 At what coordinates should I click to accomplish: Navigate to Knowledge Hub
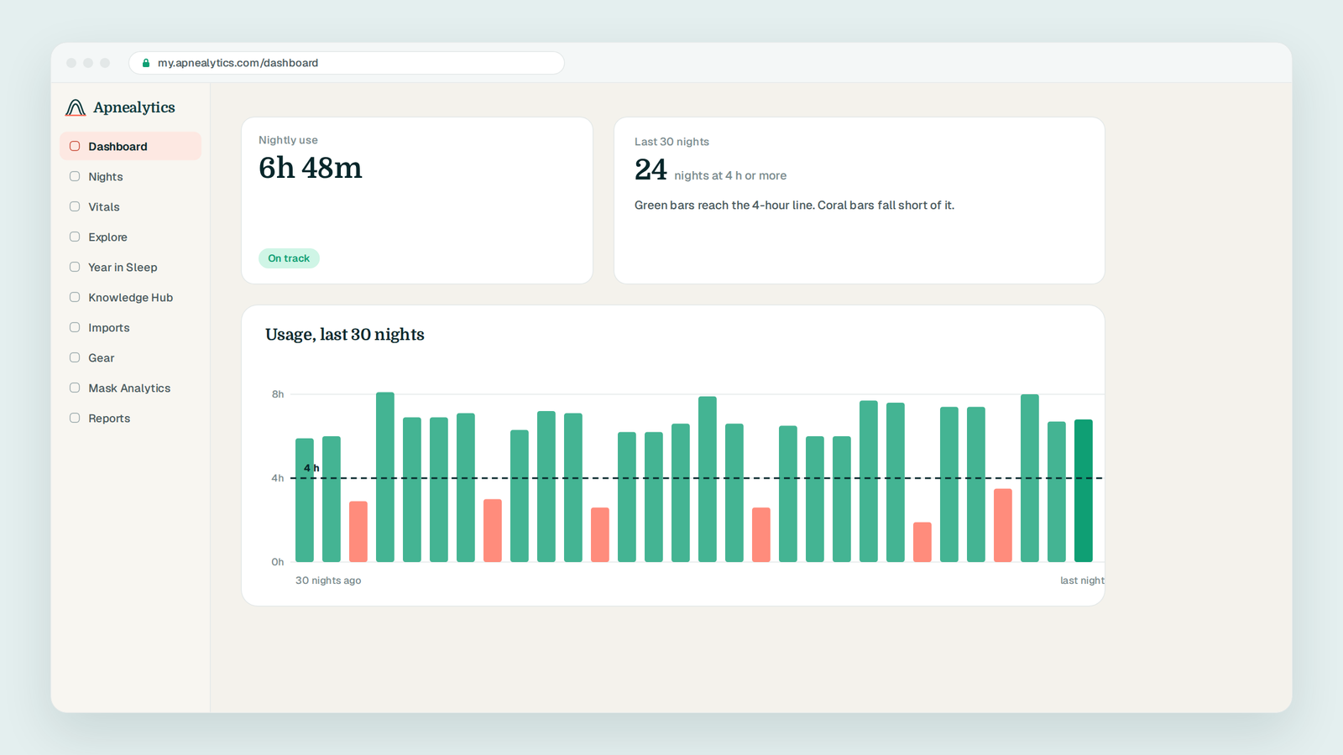pyautogui.click(x=130, y=297)
